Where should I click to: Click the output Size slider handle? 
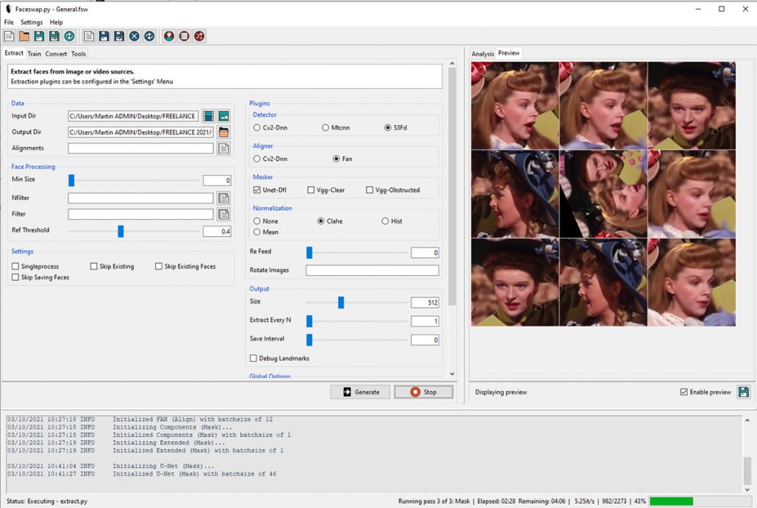341,302
